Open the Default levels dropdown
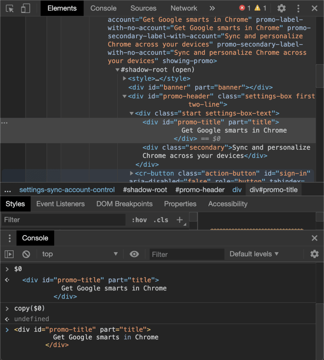The image size is (324, 360). point(254,254)
